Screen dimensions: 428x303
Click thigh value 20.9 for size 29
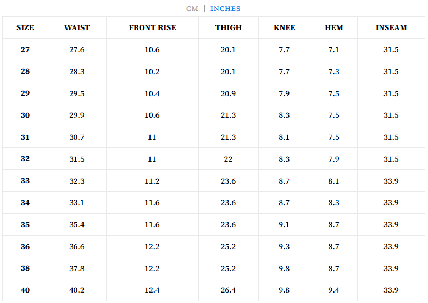228,94
